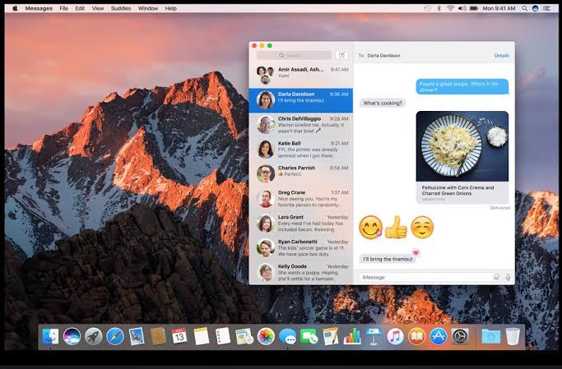Open Safari compass icon in Dock
The width and height of the screenshot is (562, 369).
[115, 336]
